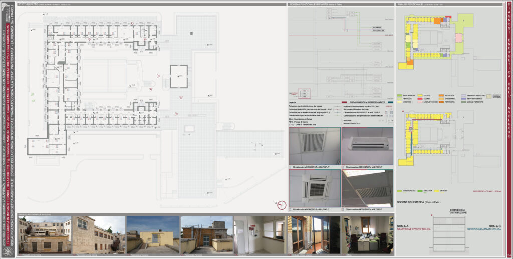Screen dimensions: 513x259
Task: Click the red SUPERFICIE ATTUALE text
Action: point(487,191)
